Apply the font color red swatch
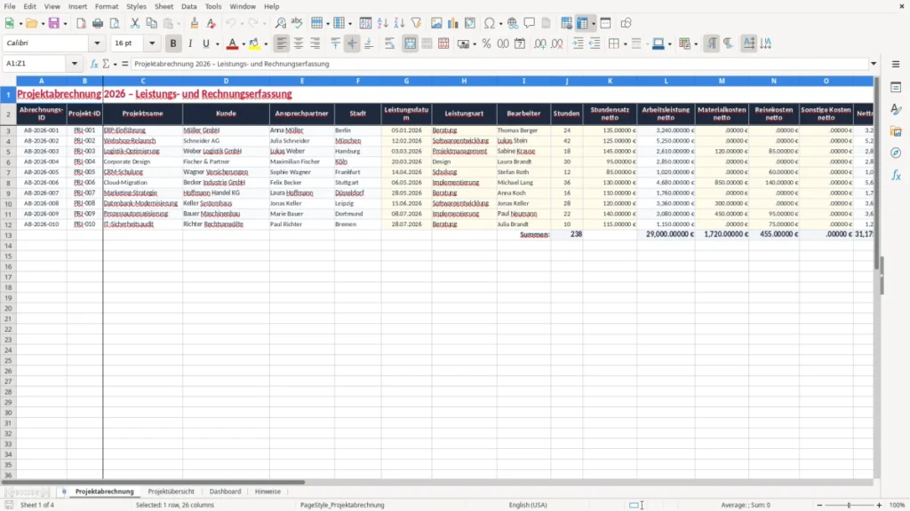The height and width of the screenshot is (511, 910). coord(232,43)
